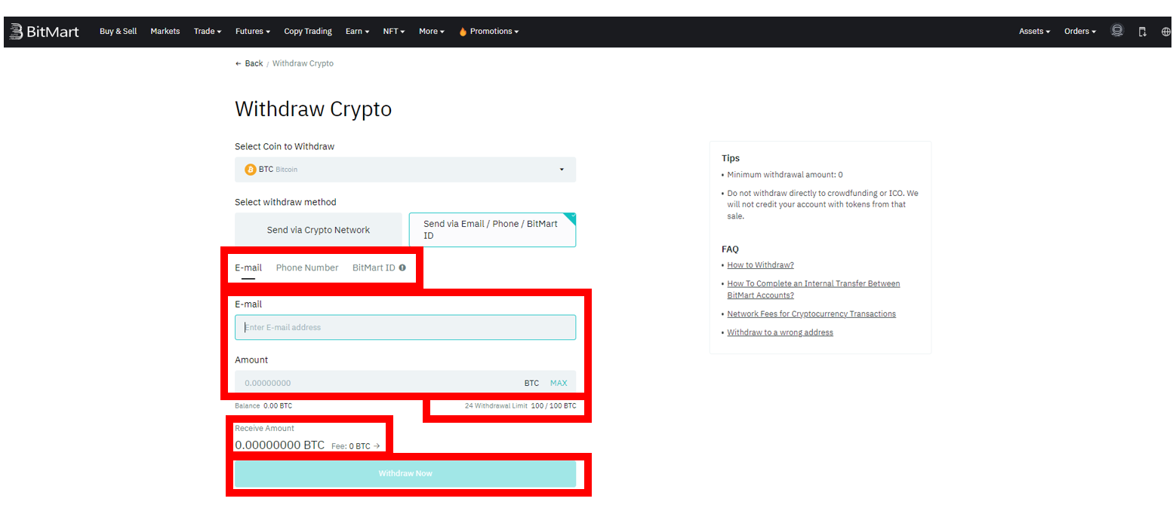Open Copy Trading page

[308, 31]
